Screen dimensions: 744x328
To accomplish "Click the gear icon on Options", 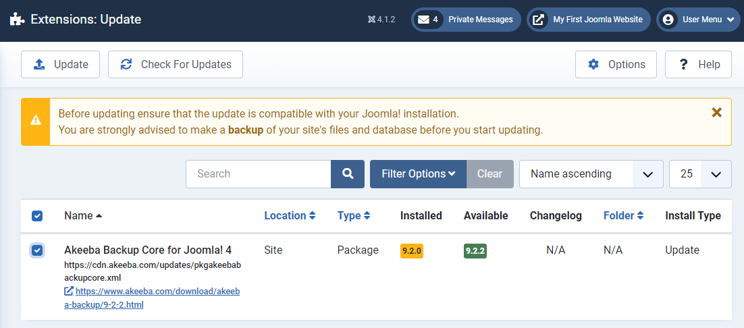I will [x=593, y=65].
